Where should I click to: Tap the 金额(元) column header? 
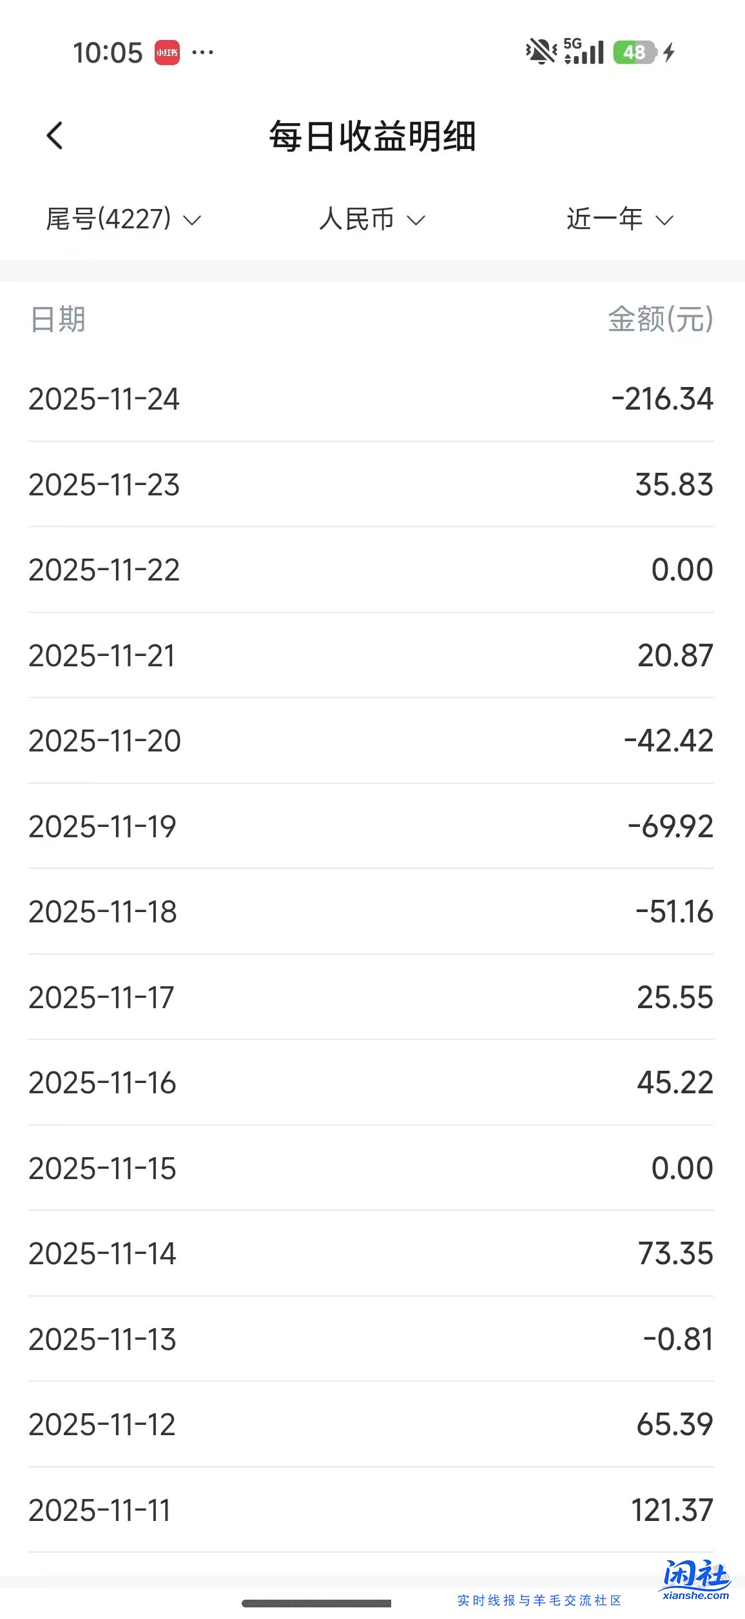coord(661,319)
